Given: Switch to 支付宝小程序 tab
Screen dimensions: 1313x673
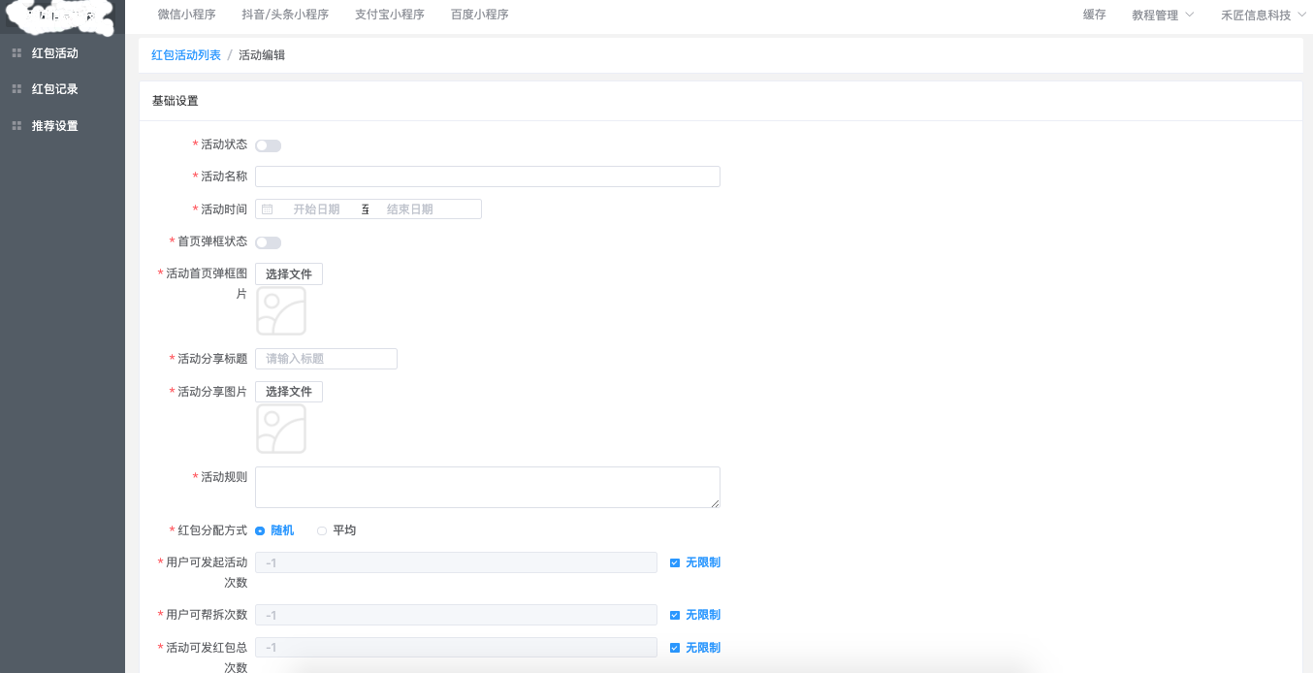Looking at the screenshot, I should pos(390,15).
